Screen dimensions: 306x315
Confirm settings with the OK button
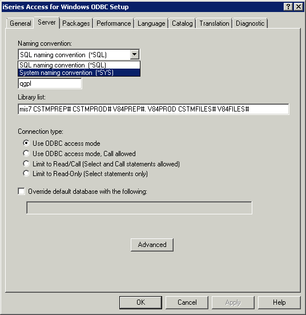tap(140, 302)
